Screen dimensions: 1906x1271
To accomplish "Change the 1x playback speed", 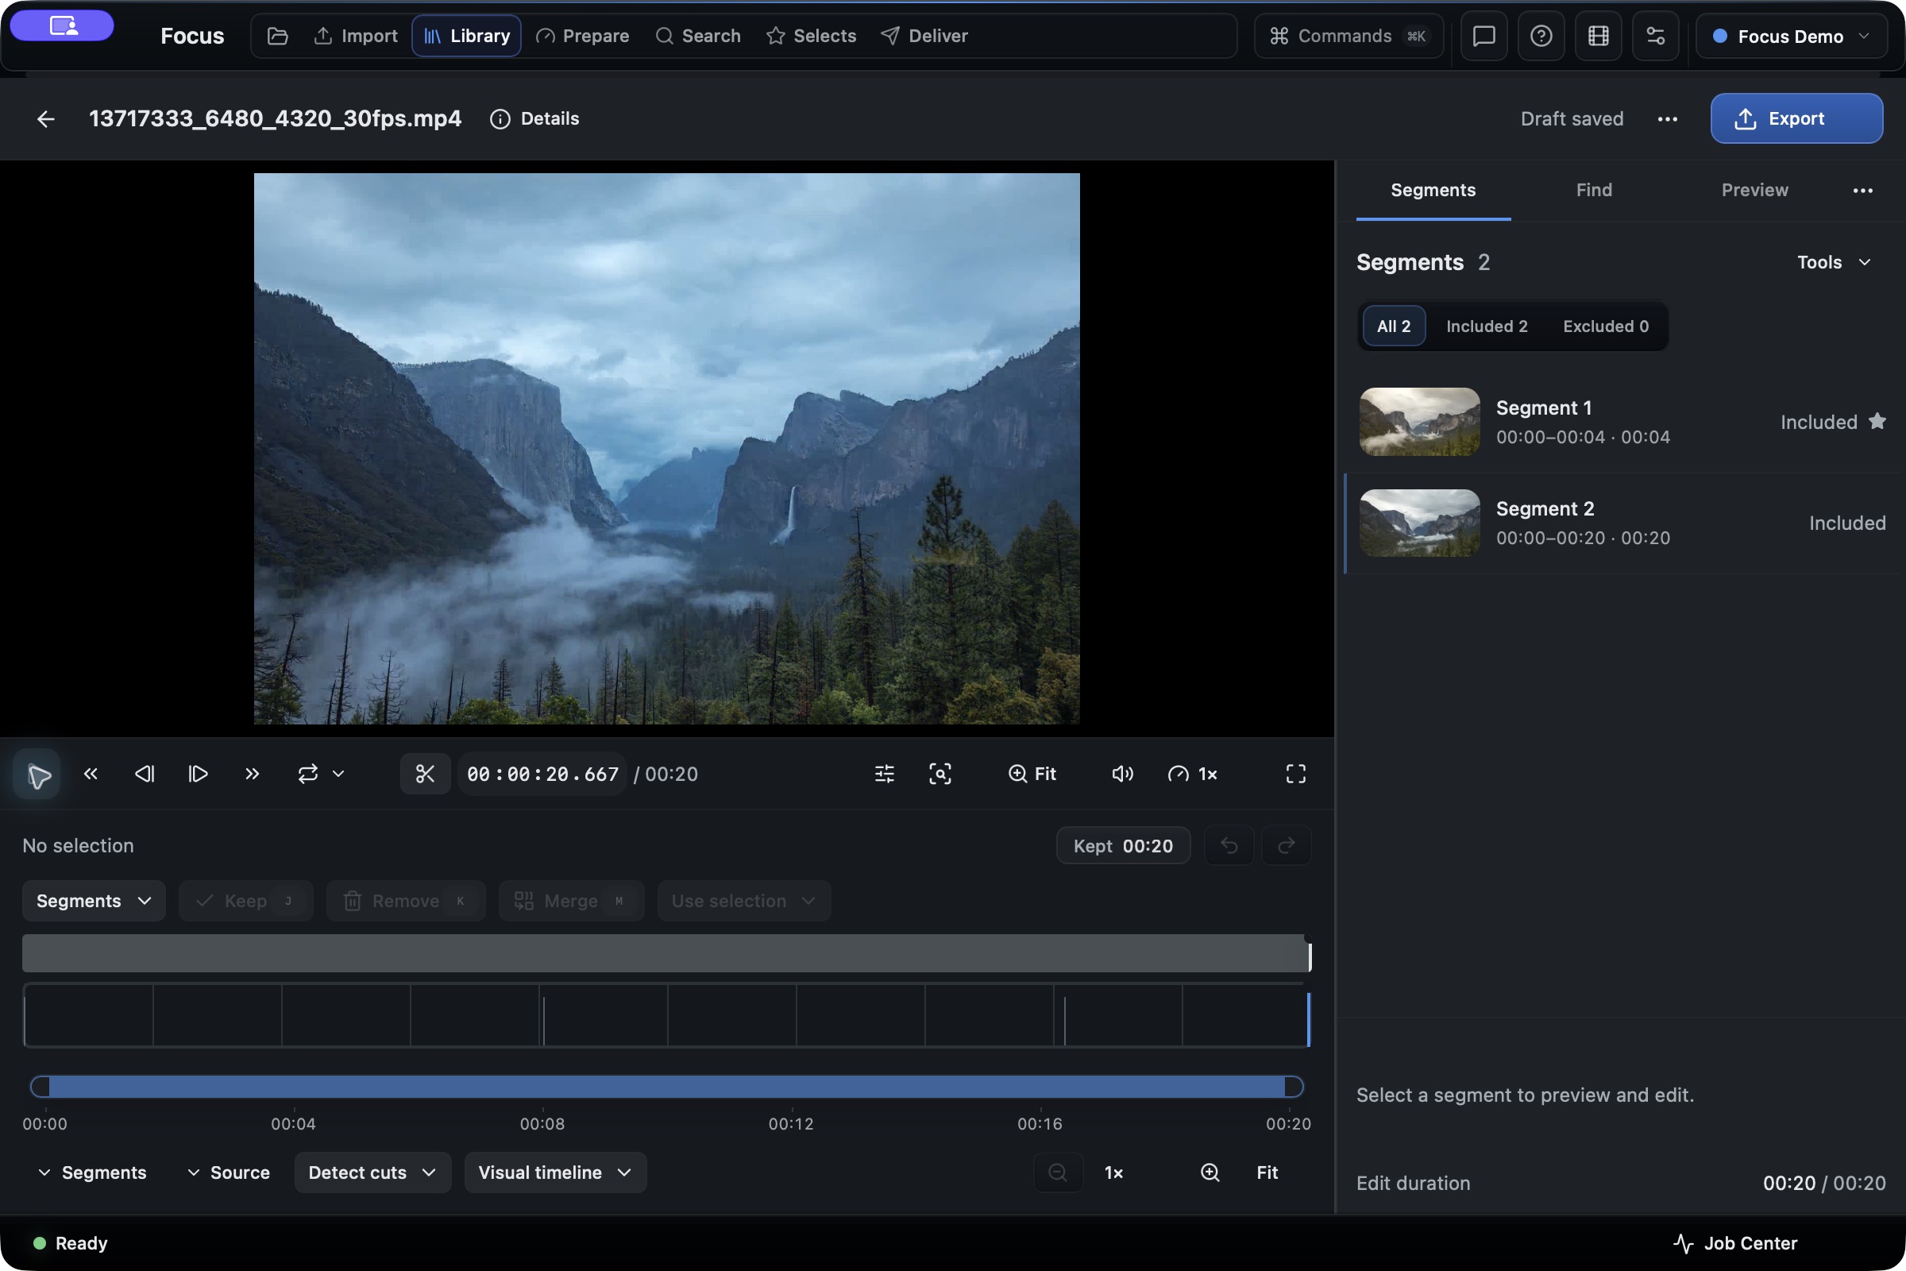I will [1193, 774].
